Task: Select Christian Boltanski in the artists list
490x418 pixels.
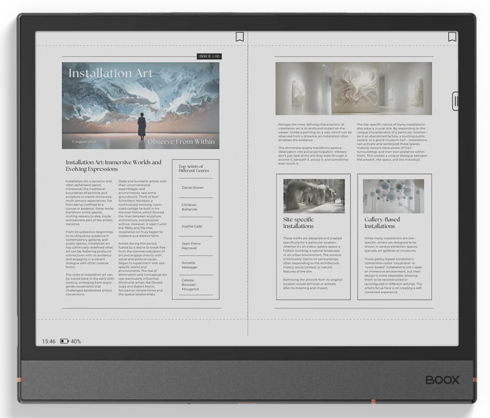Action: tap(189, 207)
